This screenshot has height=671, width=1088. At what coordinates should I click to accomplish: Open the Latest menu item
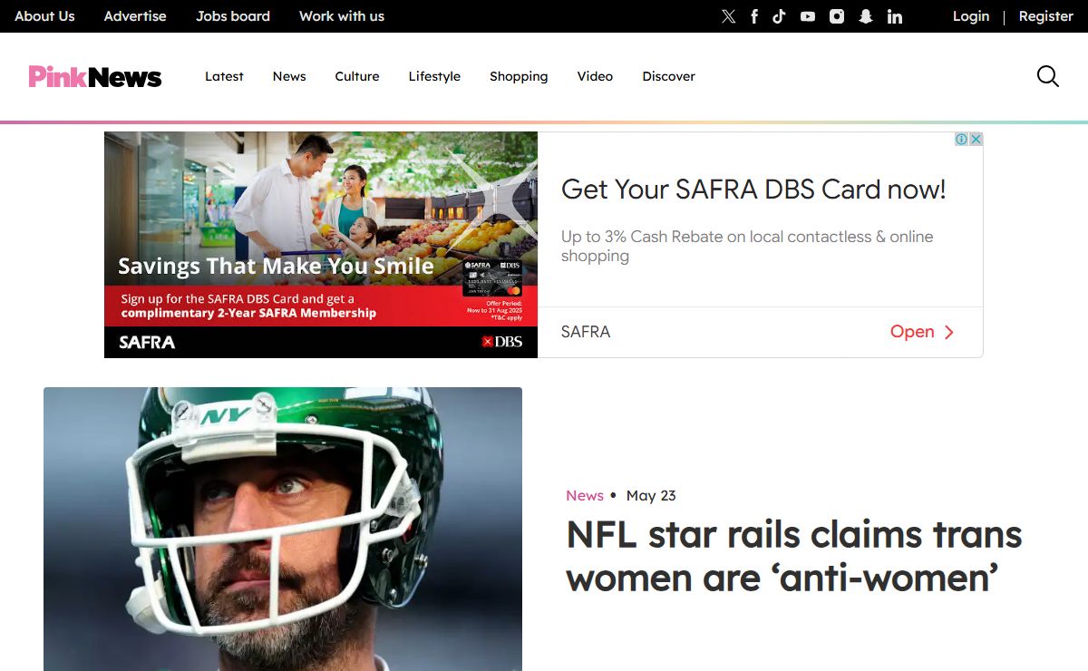224,76
